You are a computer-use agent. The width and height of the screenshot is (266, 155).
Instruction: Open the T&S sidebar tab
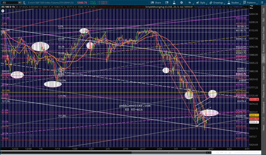263,20
